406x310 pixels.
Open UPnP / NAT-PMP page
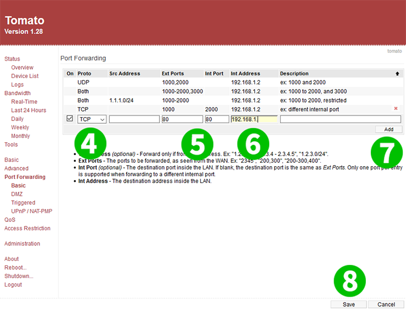[32, 211]
